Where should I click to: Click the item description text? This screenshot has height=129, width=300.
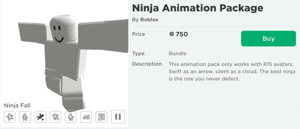coord(231,71)
